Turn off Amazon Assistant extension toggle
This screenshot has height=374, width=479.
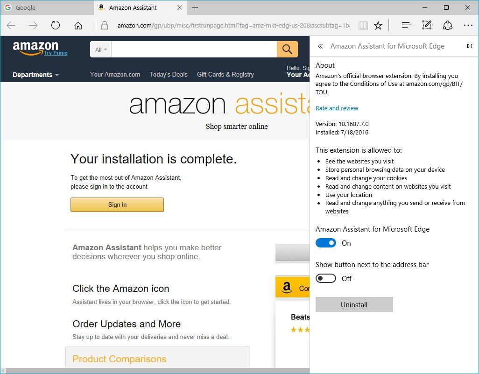(x=326, y=243)
